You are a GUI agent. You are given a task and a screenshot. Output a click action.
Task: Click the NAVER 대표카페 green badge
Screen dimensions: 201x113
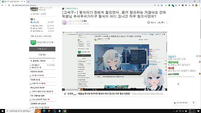pyautogui.click(x=33, y=42)
